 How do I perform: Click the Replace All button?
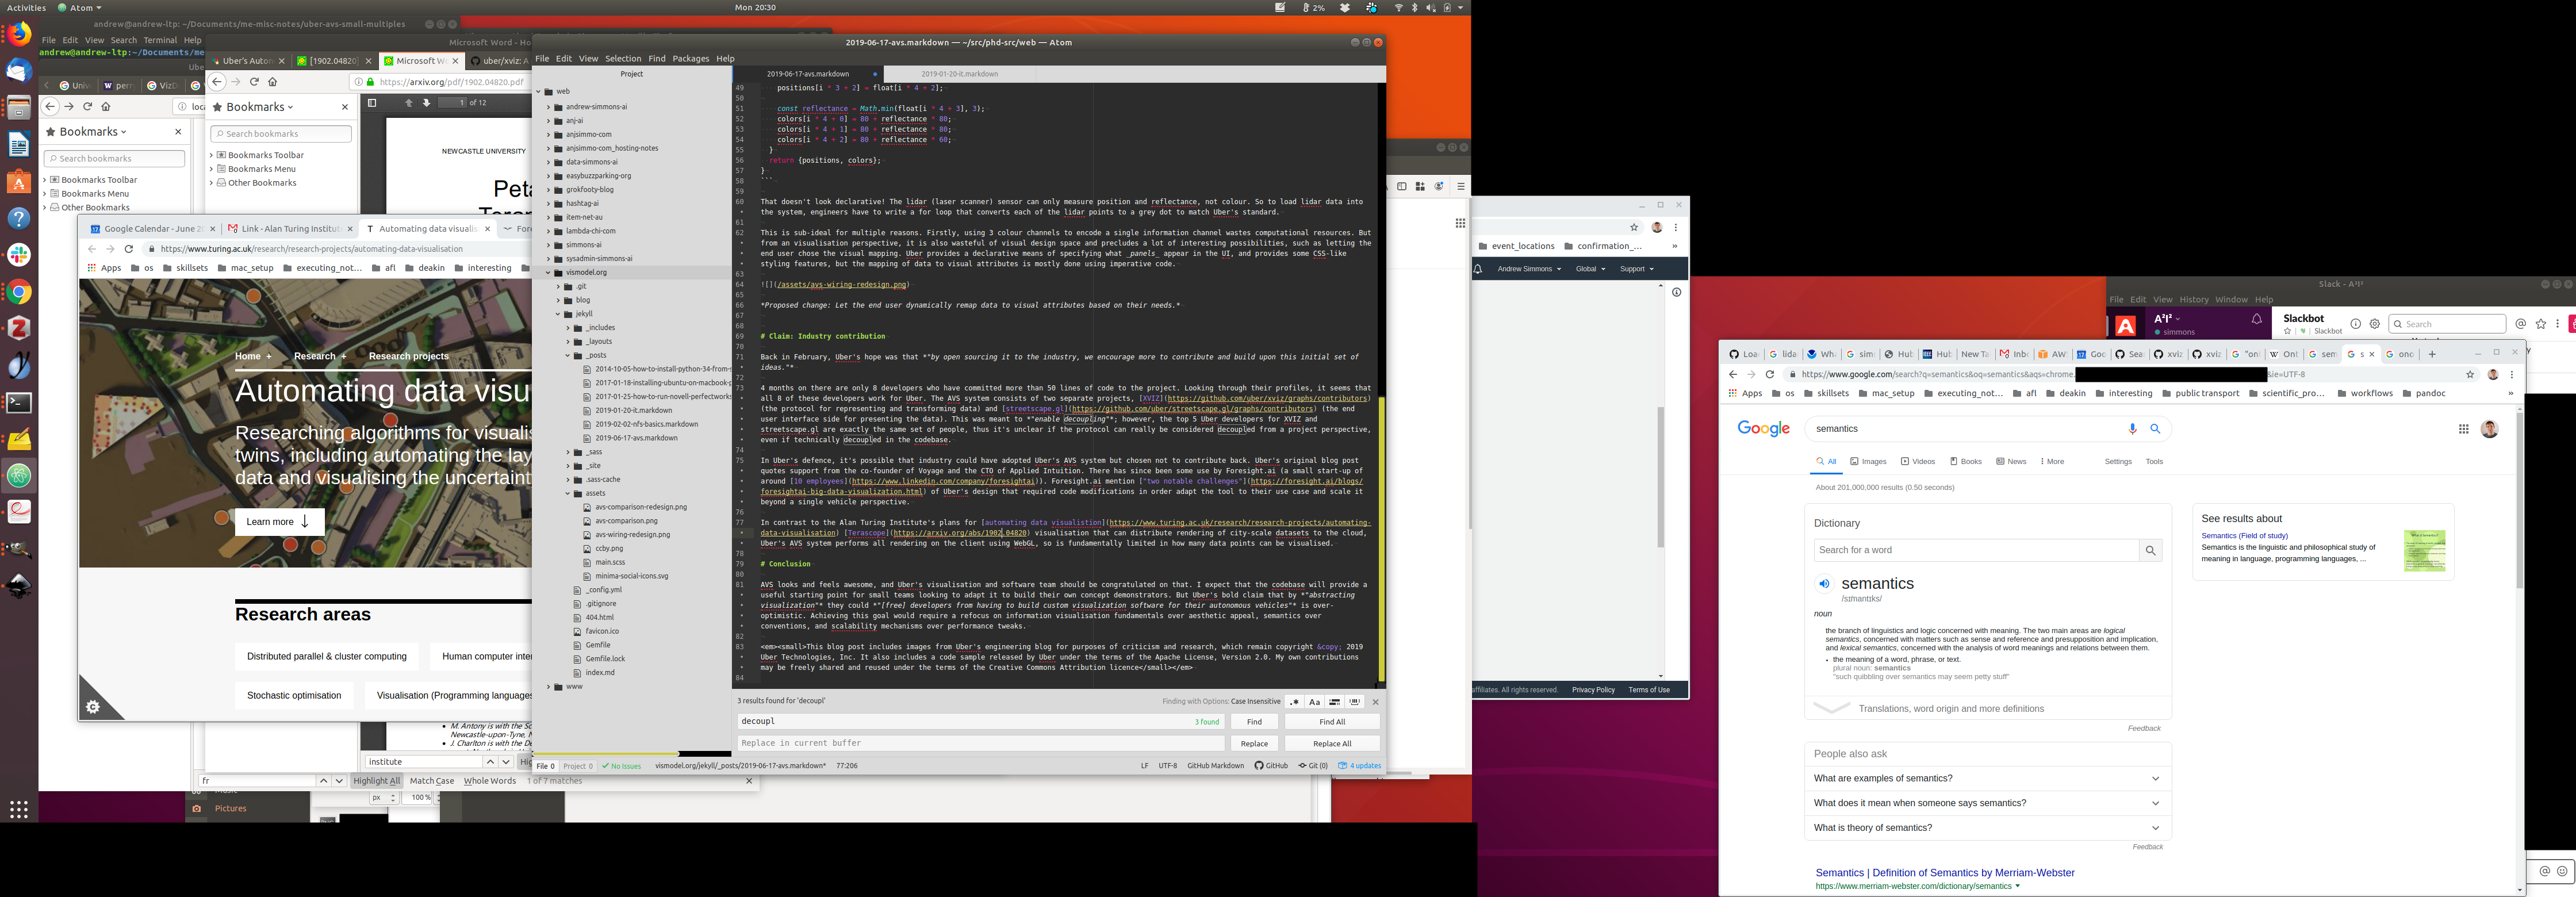click(x=1331, y=744)
